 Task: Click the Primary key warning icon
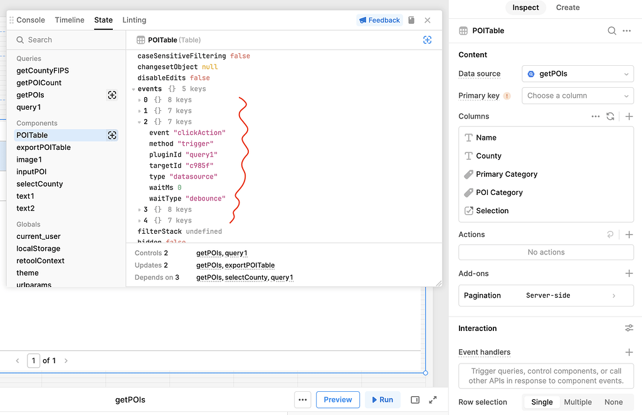pyautogui.click(x=507, y=96)
